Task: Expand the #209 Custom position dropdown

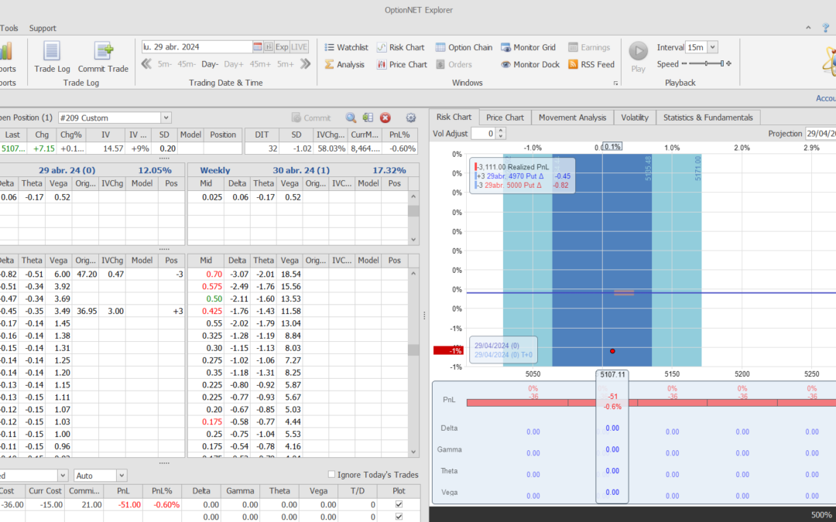Action: [166, 118]
